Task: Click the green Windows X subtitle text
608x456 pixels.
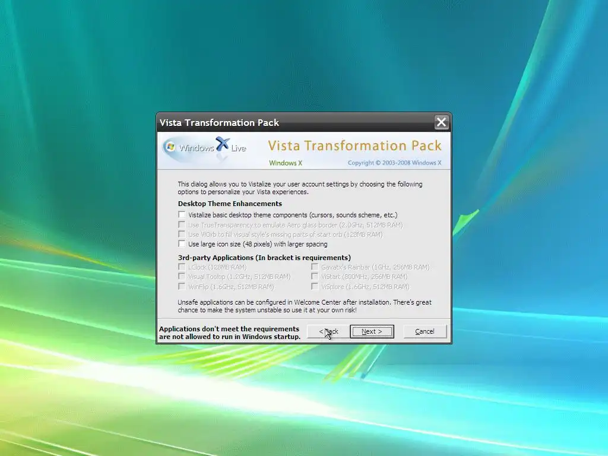Action: [x=286, y=163]
